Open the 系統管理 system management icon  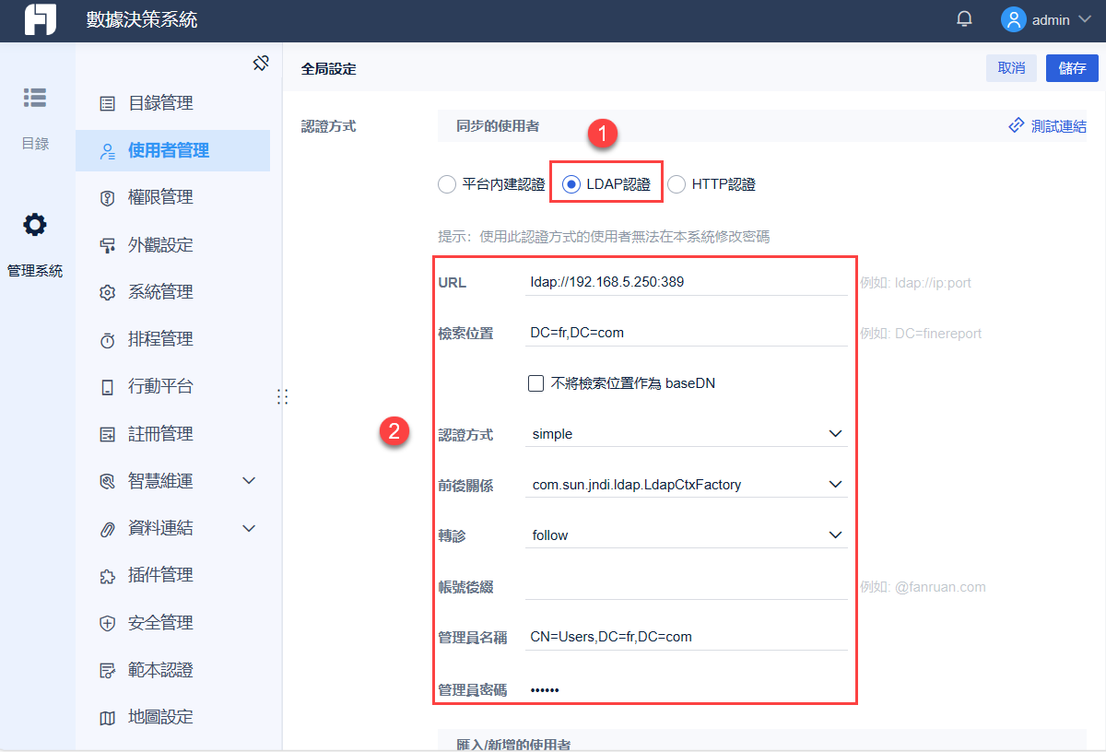tap(108, 291)
